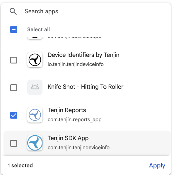Click 'com.tenjin.reports_app' package name
Viewport: 172px width, 175px height.
75,119
